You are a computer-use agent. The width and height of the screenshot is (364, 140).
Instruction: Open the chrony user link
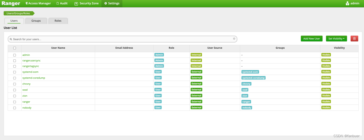pyautogui.click(x=26, y=84)
